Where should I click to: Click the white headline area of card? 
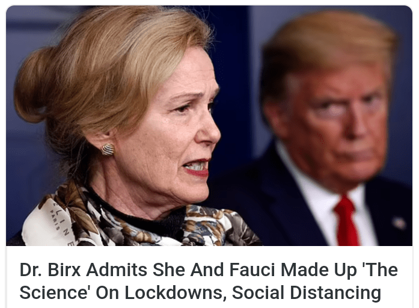209,277
